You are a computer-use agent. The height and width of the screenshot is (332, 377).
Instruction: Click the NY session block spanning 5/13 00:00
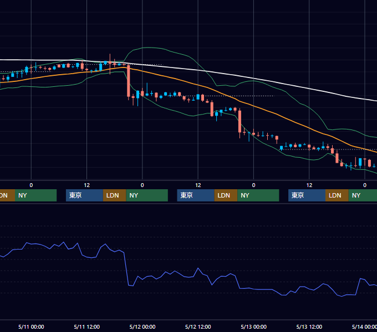click(x=258, y=195)
